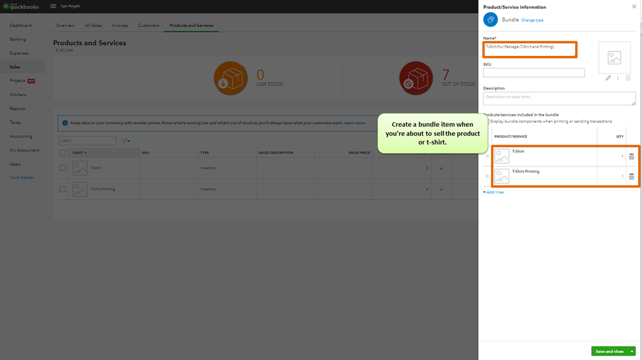Screen dimensions: 642x360
Task: Open Banking in the sidebar
Action: click(x=17, y=39)
